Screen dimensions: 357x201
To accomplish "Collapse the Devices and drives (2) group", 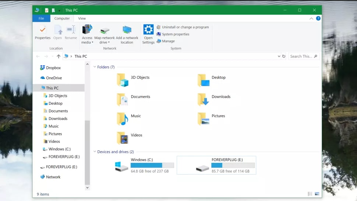I will pos(95,151).
